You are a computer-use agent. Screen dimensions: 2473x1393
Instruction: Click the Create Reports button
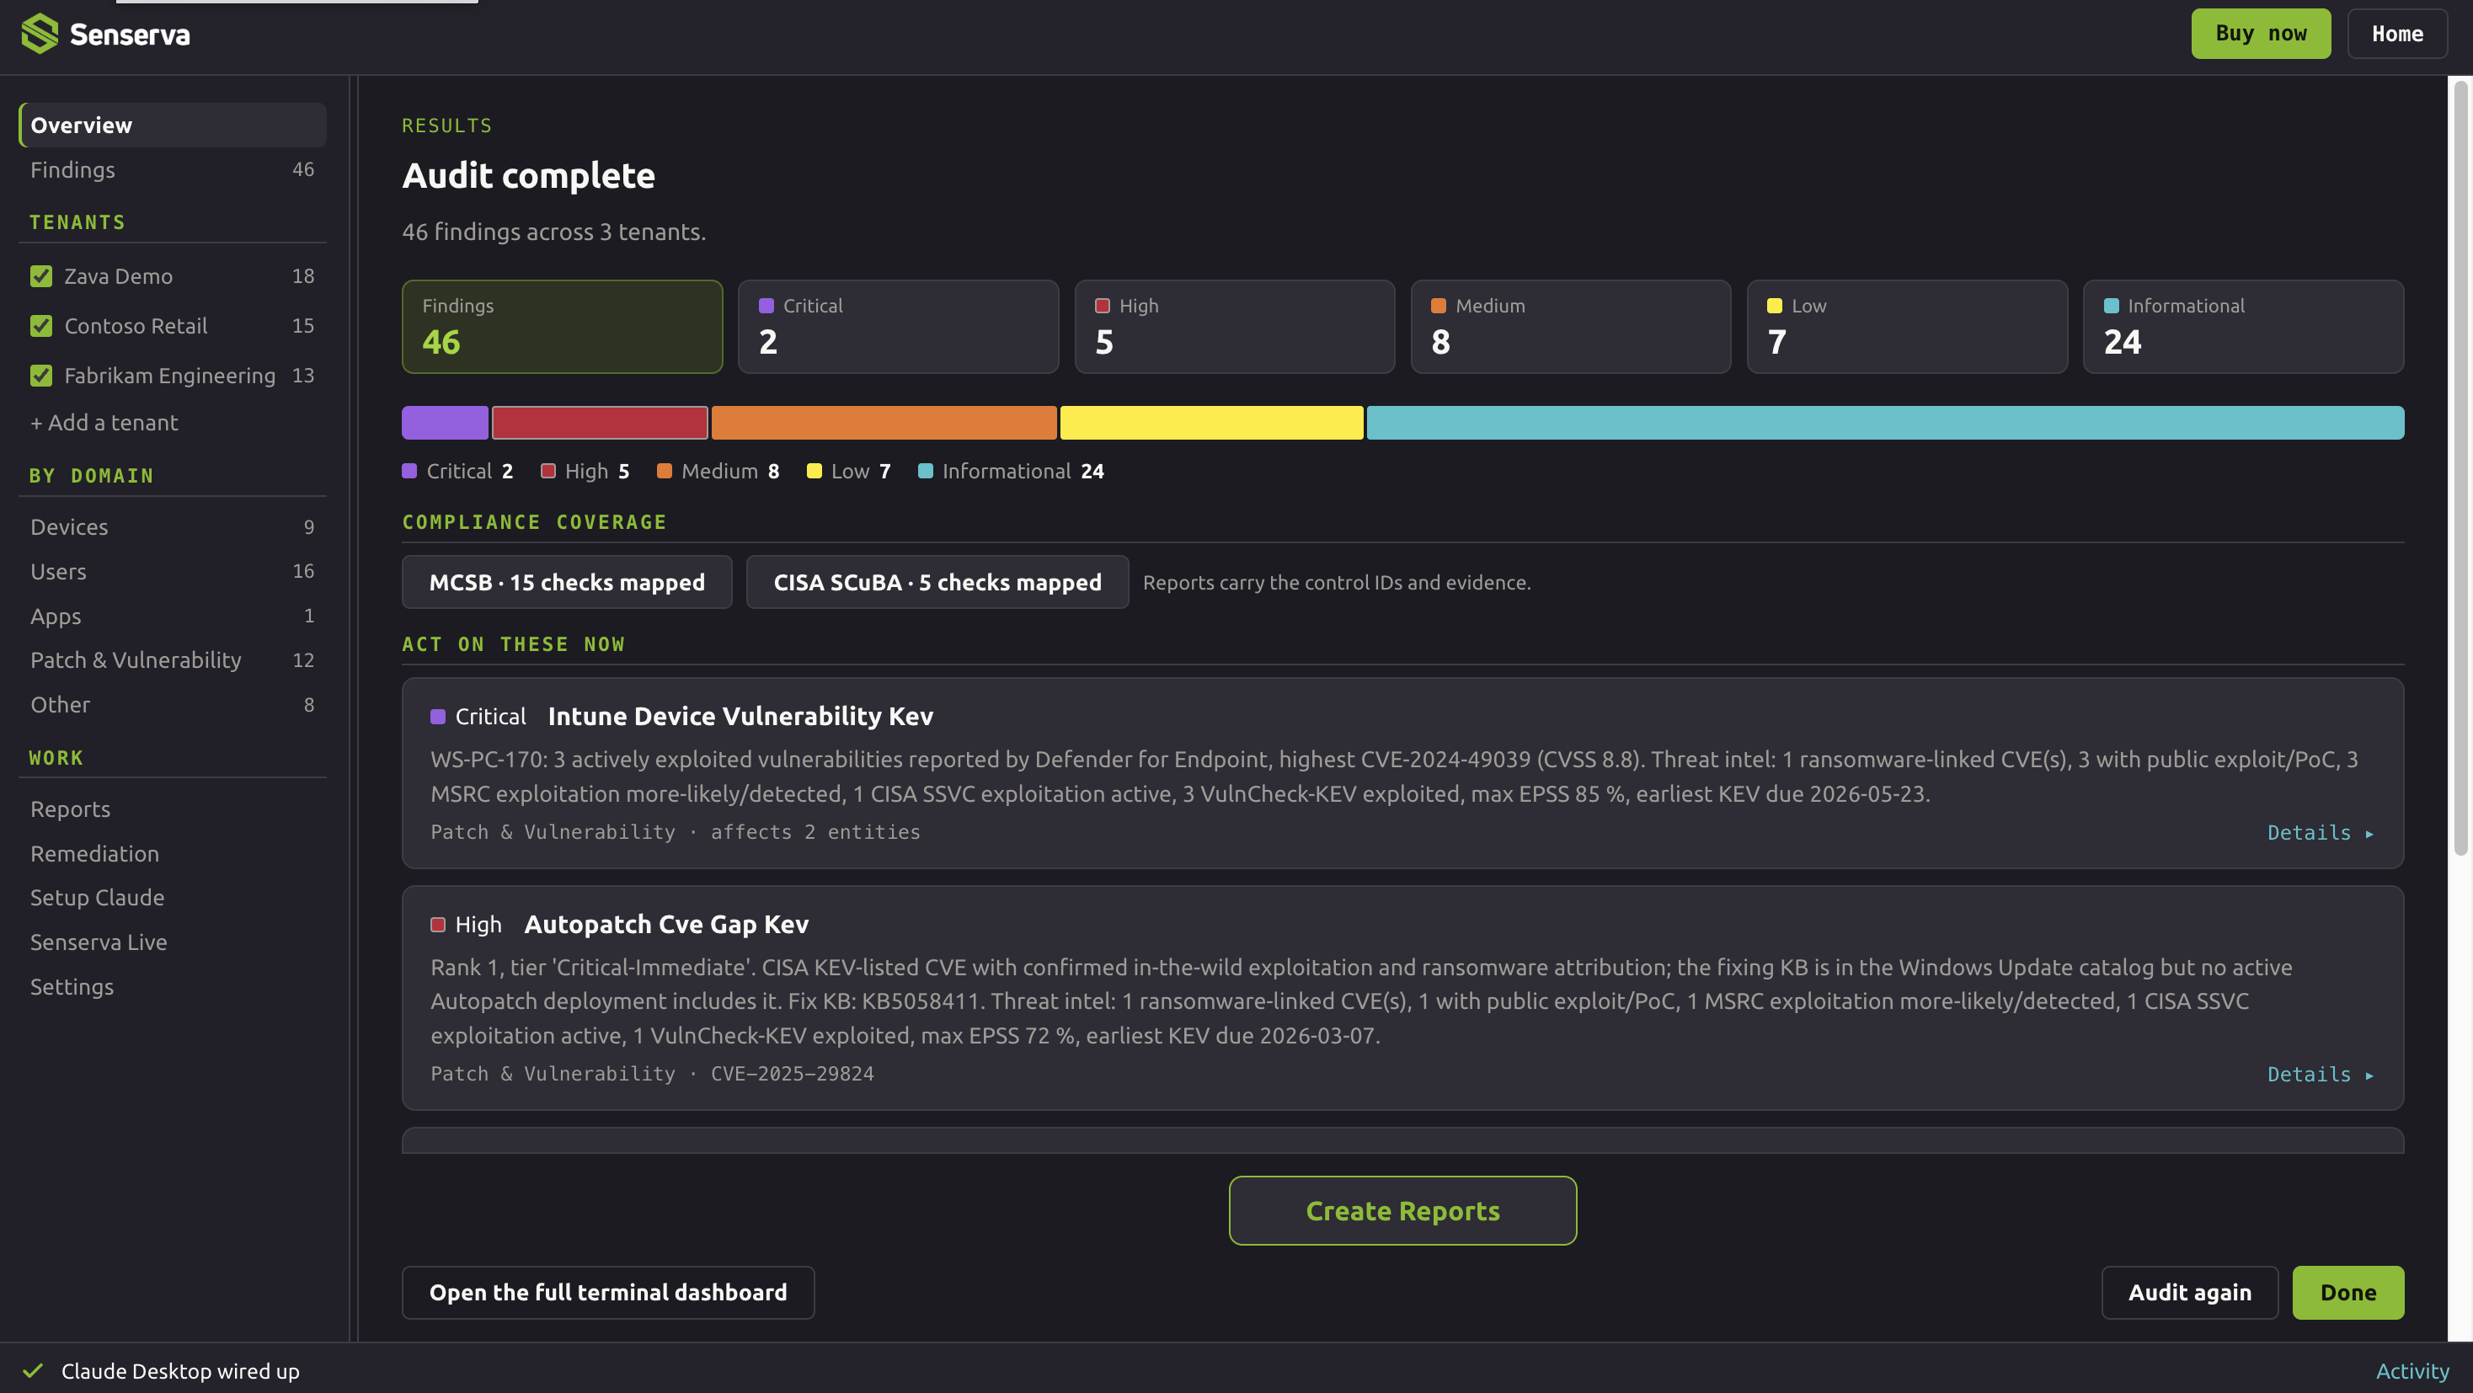click(x=1402, y=1210)
